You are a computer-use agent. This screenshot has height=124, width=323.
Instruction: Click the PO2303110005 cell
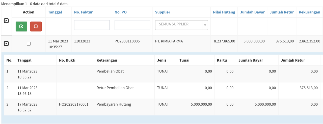tap(127, 41)
